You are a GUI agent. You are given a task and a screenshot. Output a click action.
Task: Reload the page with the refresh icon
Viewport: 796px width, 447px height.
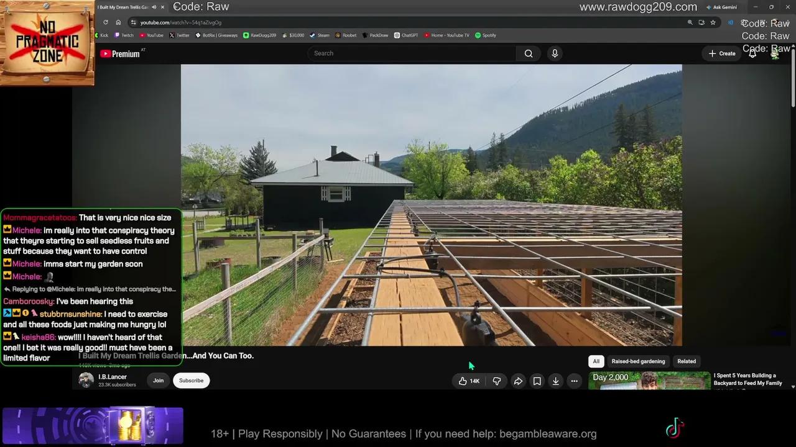pos(105,22)
